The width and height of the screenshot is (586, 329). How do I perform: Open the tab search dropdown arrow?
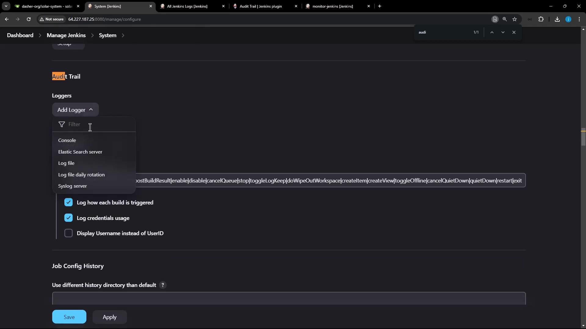(6, 6)
